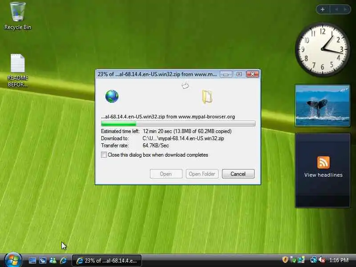Screen dimensions: 356x267
Task: Click the security shield tray icon
Action: click(285, 260)
